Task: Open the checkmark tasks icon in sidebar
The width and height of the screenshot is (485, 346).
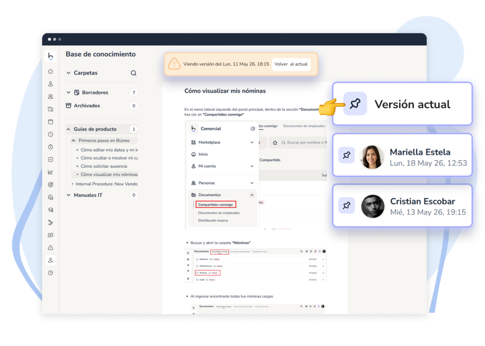Action: click(x=51, y=160)
